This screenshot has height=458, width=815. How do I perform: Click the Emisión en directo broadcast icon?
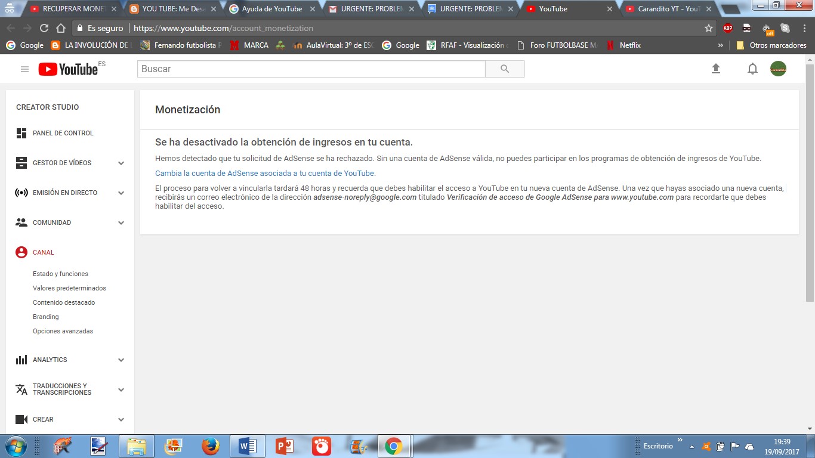click(21, 193)
